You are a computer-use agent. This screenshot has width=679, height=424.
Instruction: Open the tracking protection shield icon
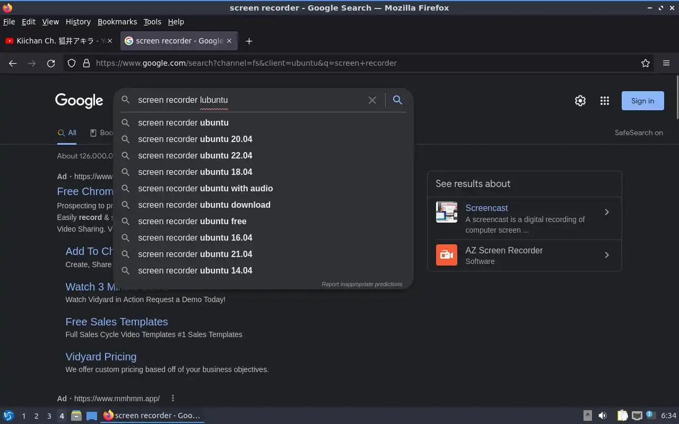coord(72,63)
